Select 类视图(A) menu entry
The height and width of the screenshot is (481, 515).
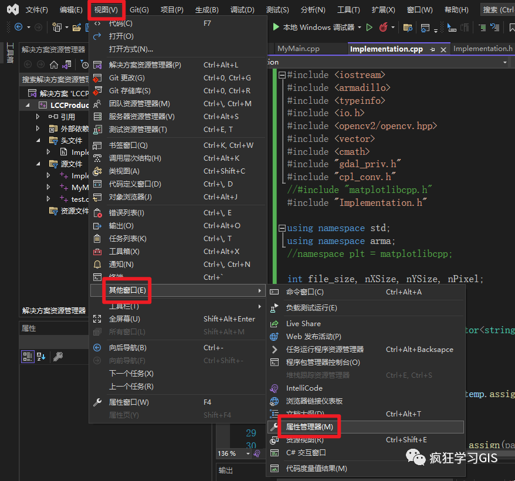point(178,171)
